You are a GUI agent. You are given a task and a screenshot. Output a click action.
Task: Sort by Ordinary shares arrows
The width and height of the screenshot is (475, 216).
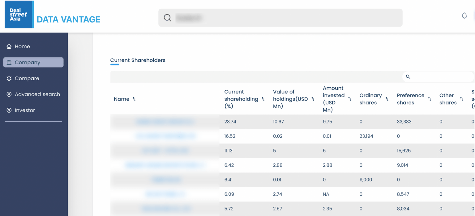pyautogui.click(x=387, y=99)
